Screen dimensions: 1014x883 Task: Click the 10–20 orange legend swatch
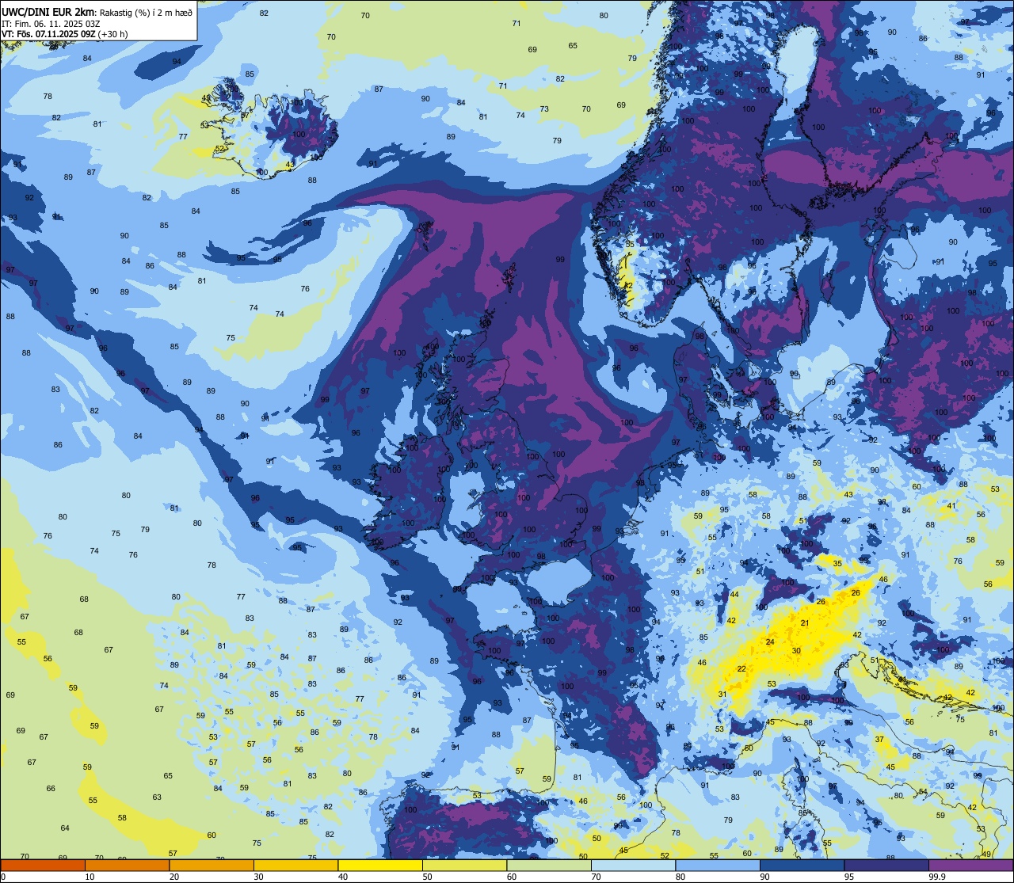pyautogui.click(x=127, y=866)
